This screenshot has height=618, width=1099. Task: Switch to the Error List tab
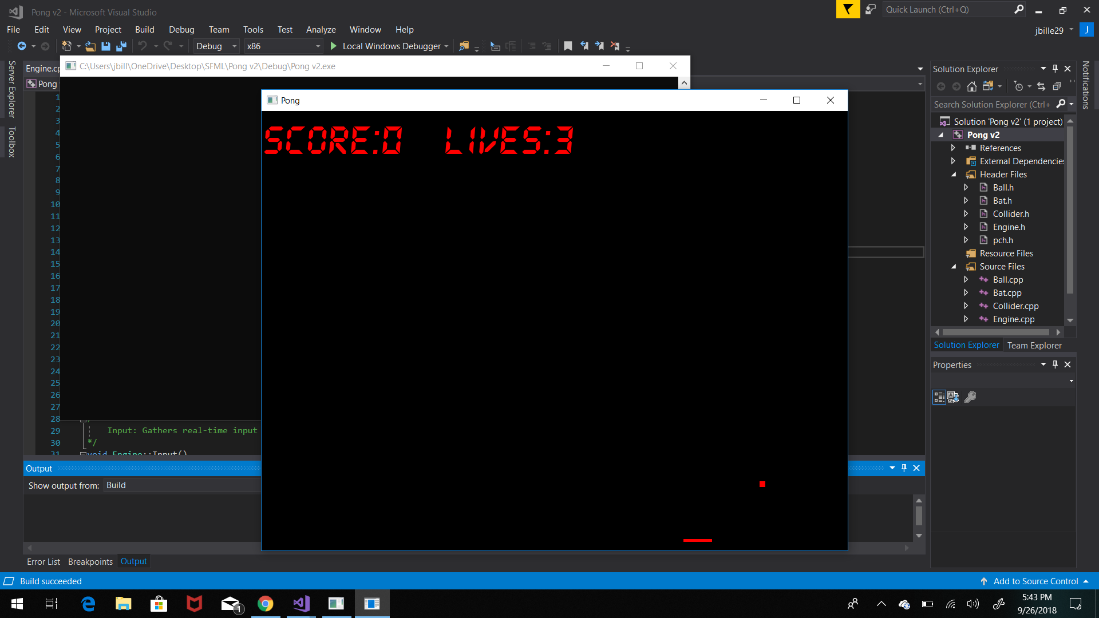coord(44,562)
